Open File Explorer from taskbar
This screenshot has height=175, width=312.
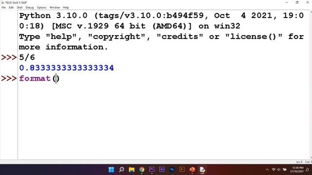click(x=132, y=170)
